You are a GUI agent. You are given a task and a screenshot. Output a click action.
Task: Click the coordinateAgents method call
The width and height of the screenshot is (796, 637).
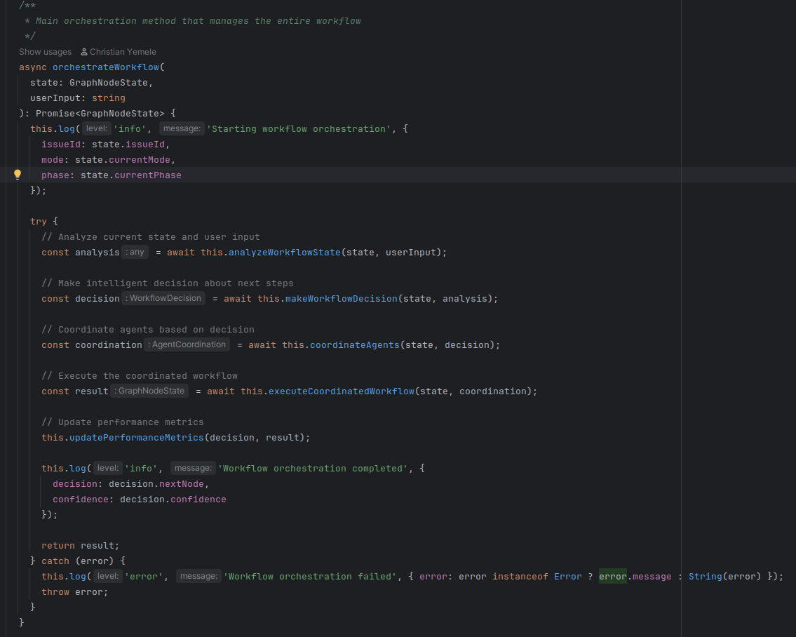pyautogui.click(x=344, y=345)
